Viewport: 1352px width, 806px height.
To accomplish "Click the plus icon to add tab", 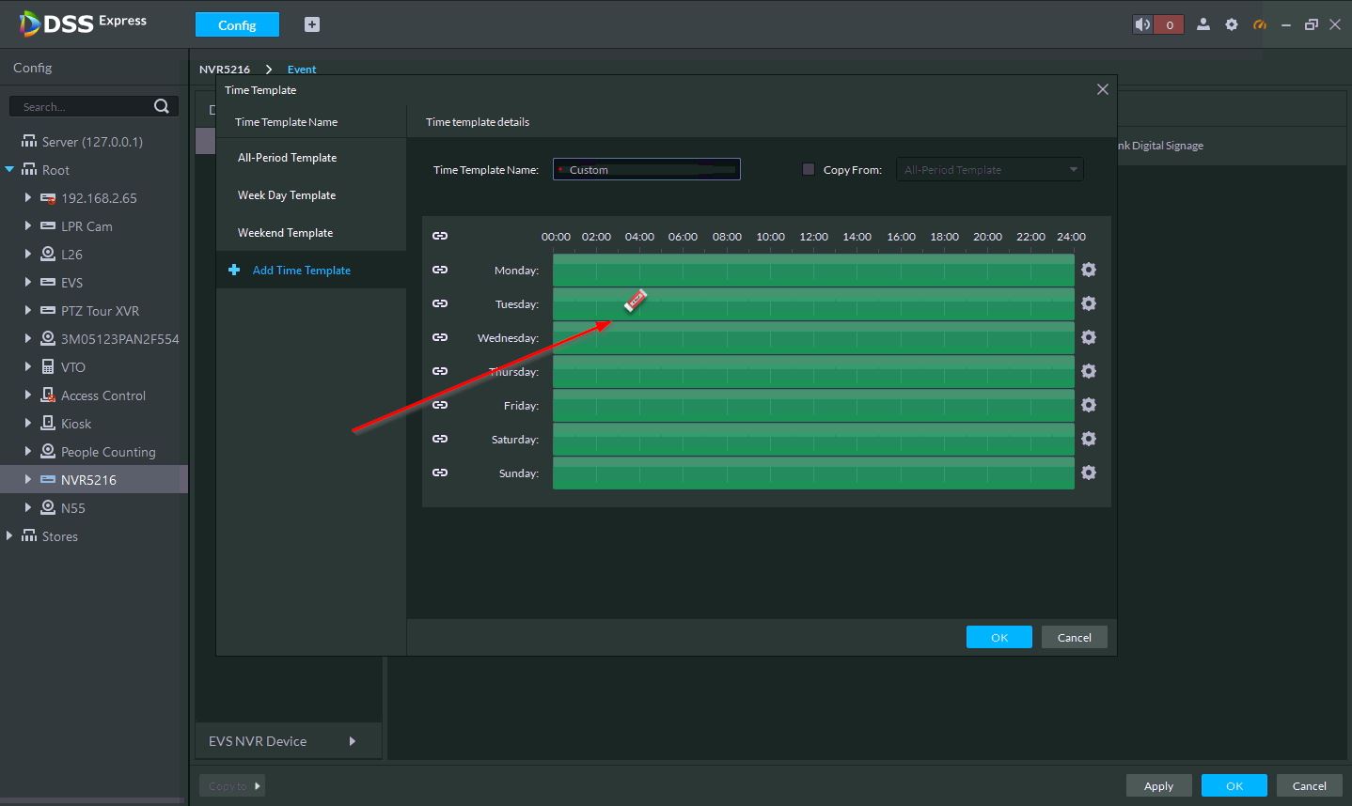I will [x=312, y=24].
